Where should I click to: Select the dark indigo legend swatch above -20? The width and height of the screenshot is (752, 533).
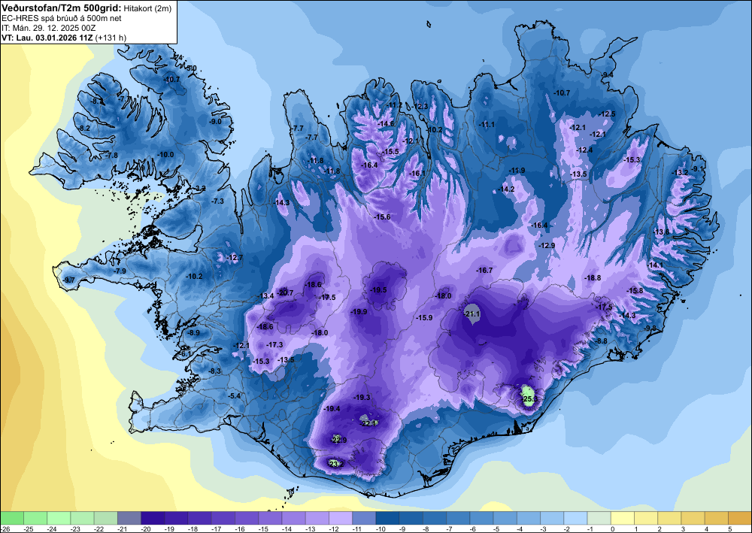tap(153, 518)
